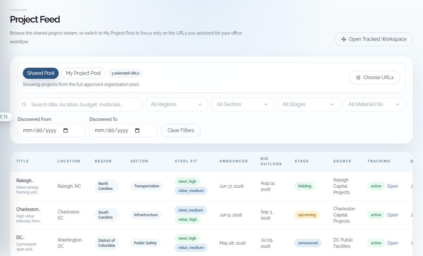Click the Clear Filters button

point(181,130)
